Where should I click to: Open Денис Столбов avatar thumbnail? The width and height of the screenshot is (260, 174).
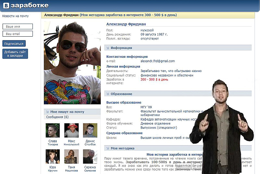coord(90,130)
